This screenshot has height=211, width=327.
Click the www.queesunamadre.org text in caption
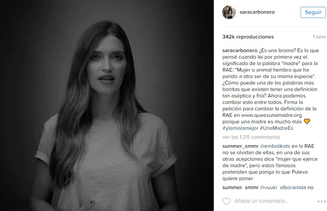[271, 115]
